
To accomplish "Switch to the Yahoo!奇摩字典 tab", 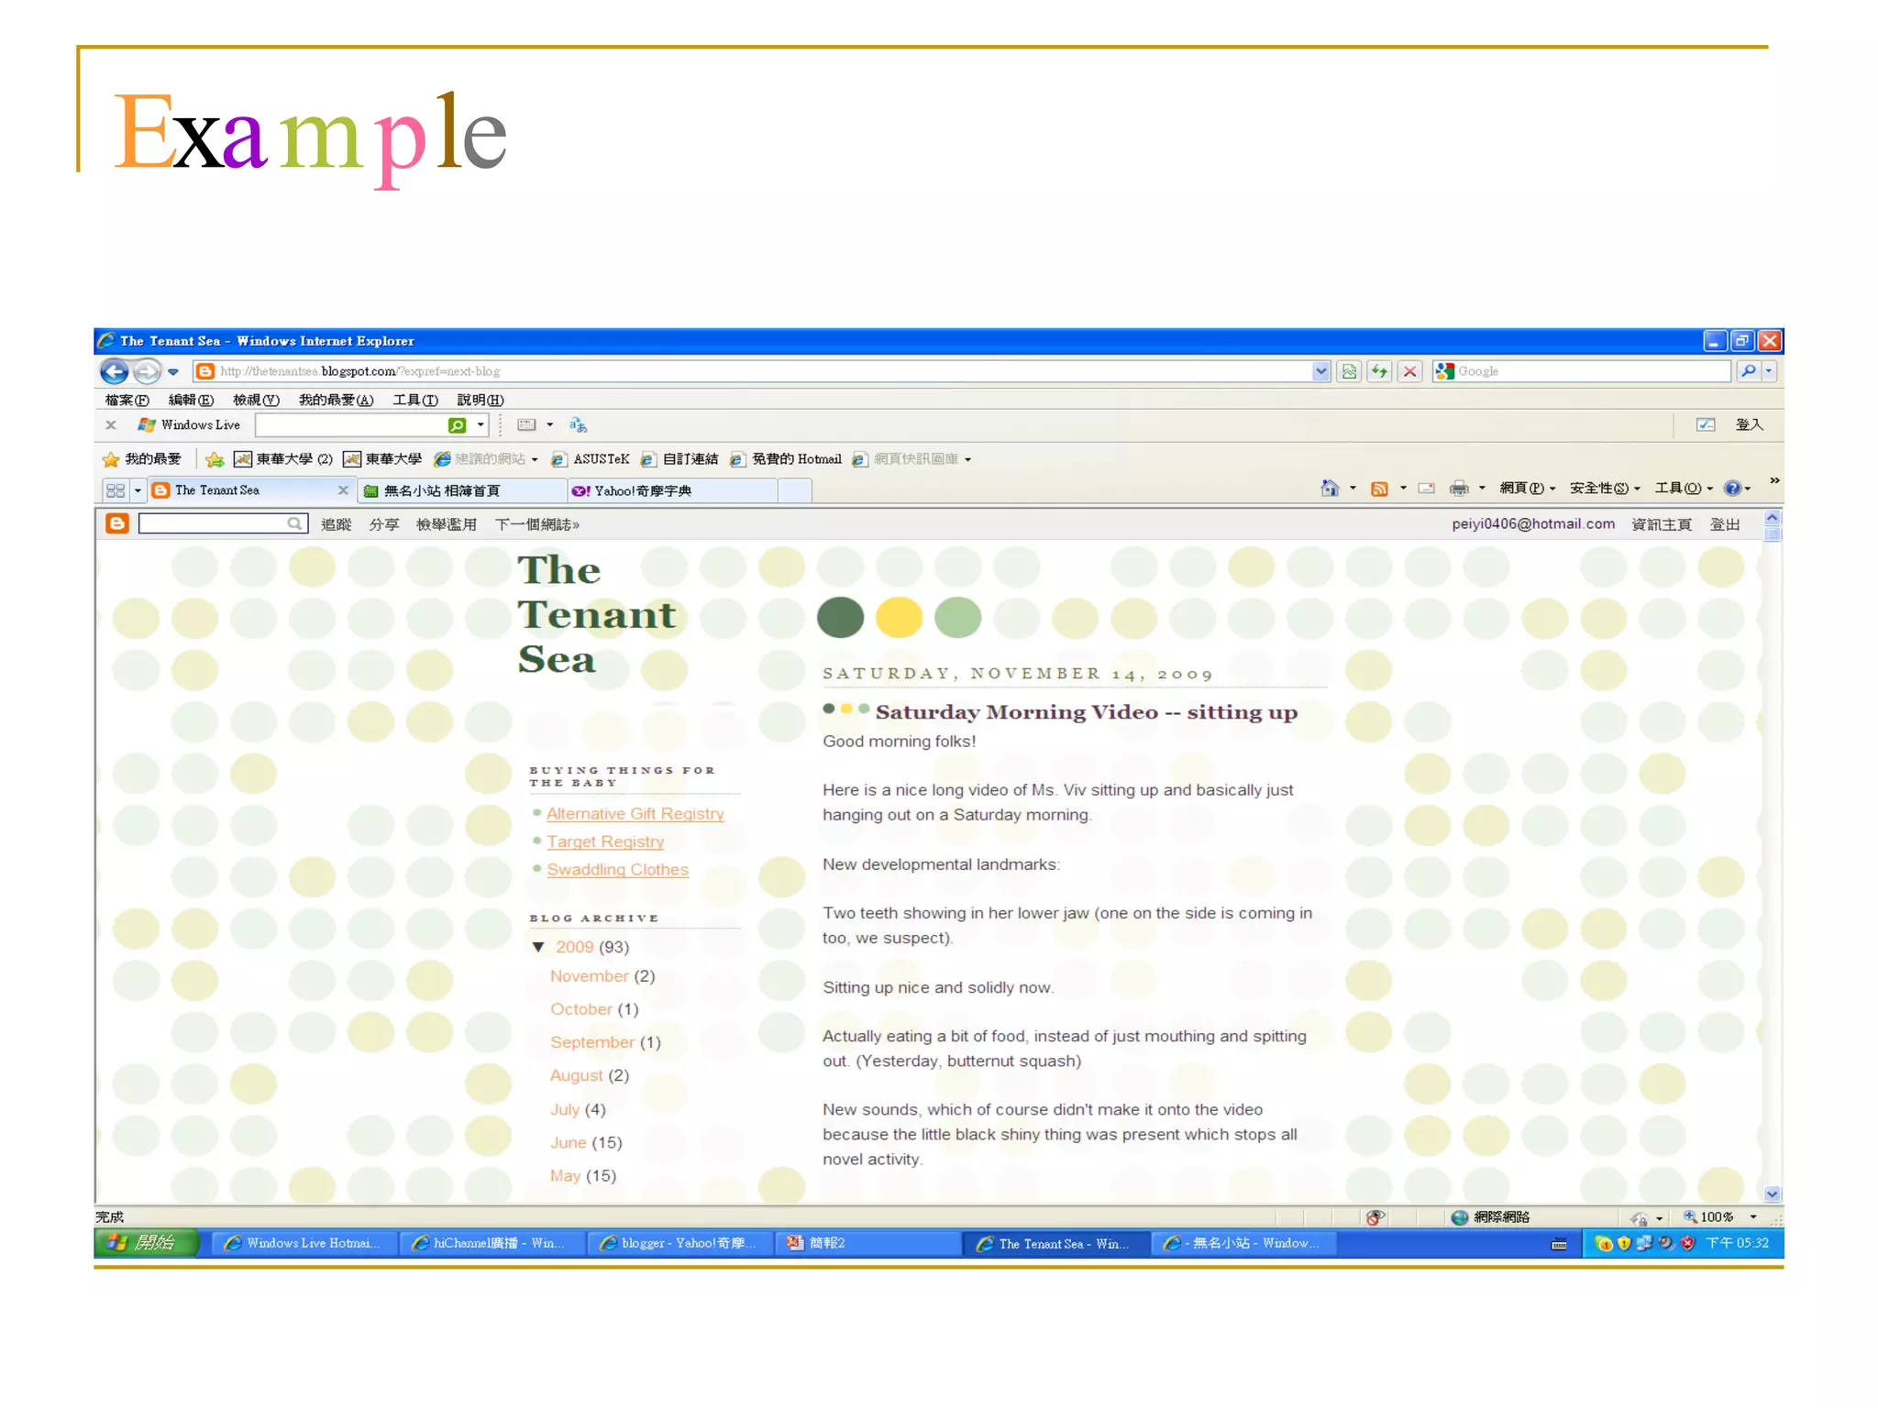I will (642, 490).
